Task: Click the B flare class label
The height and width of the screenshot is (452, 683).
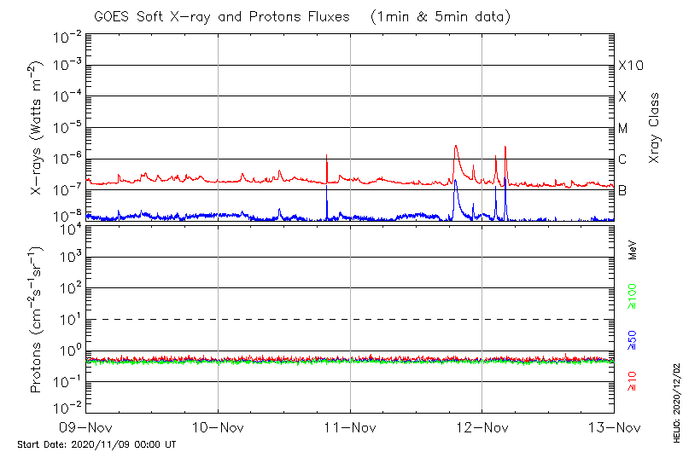Action: click(622, 190)
